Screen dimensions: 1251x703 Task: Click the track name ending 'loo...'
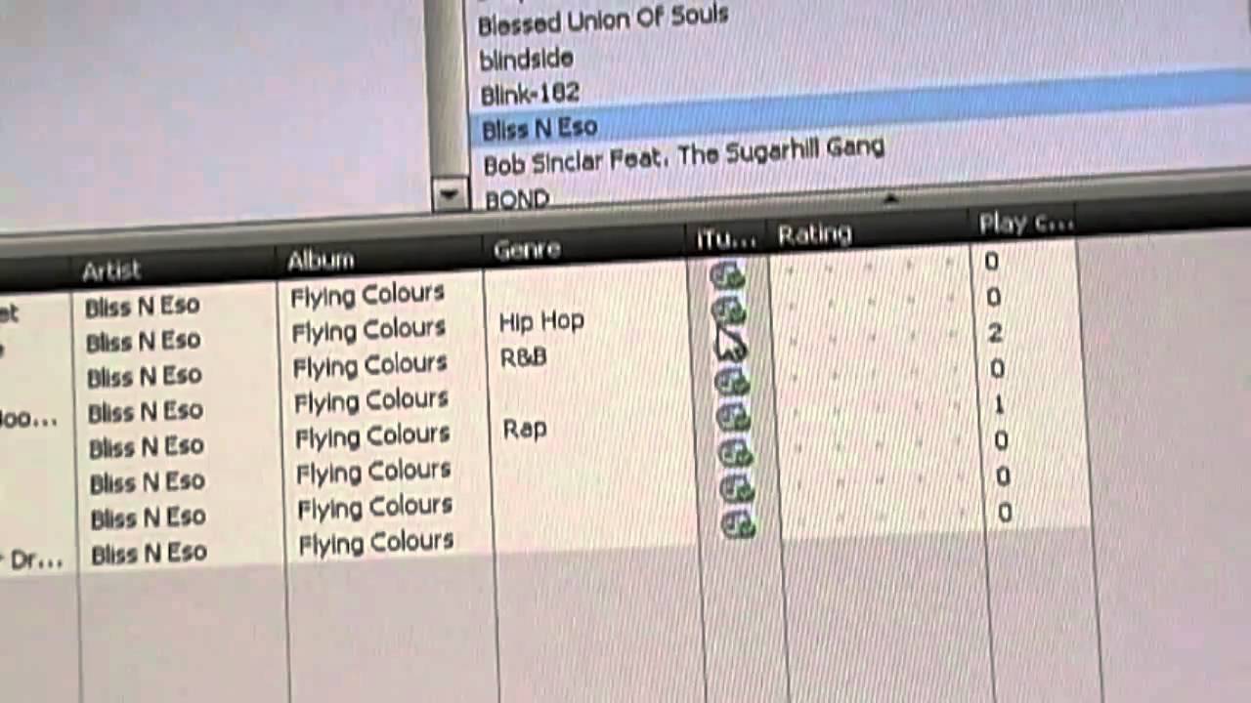pyautogui.click(x=29, y=421)
